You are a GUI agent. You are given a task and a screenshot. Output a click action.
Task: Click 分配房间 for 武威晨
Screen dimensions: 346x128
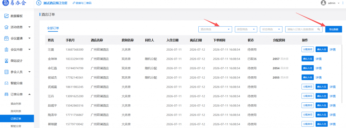307,87
